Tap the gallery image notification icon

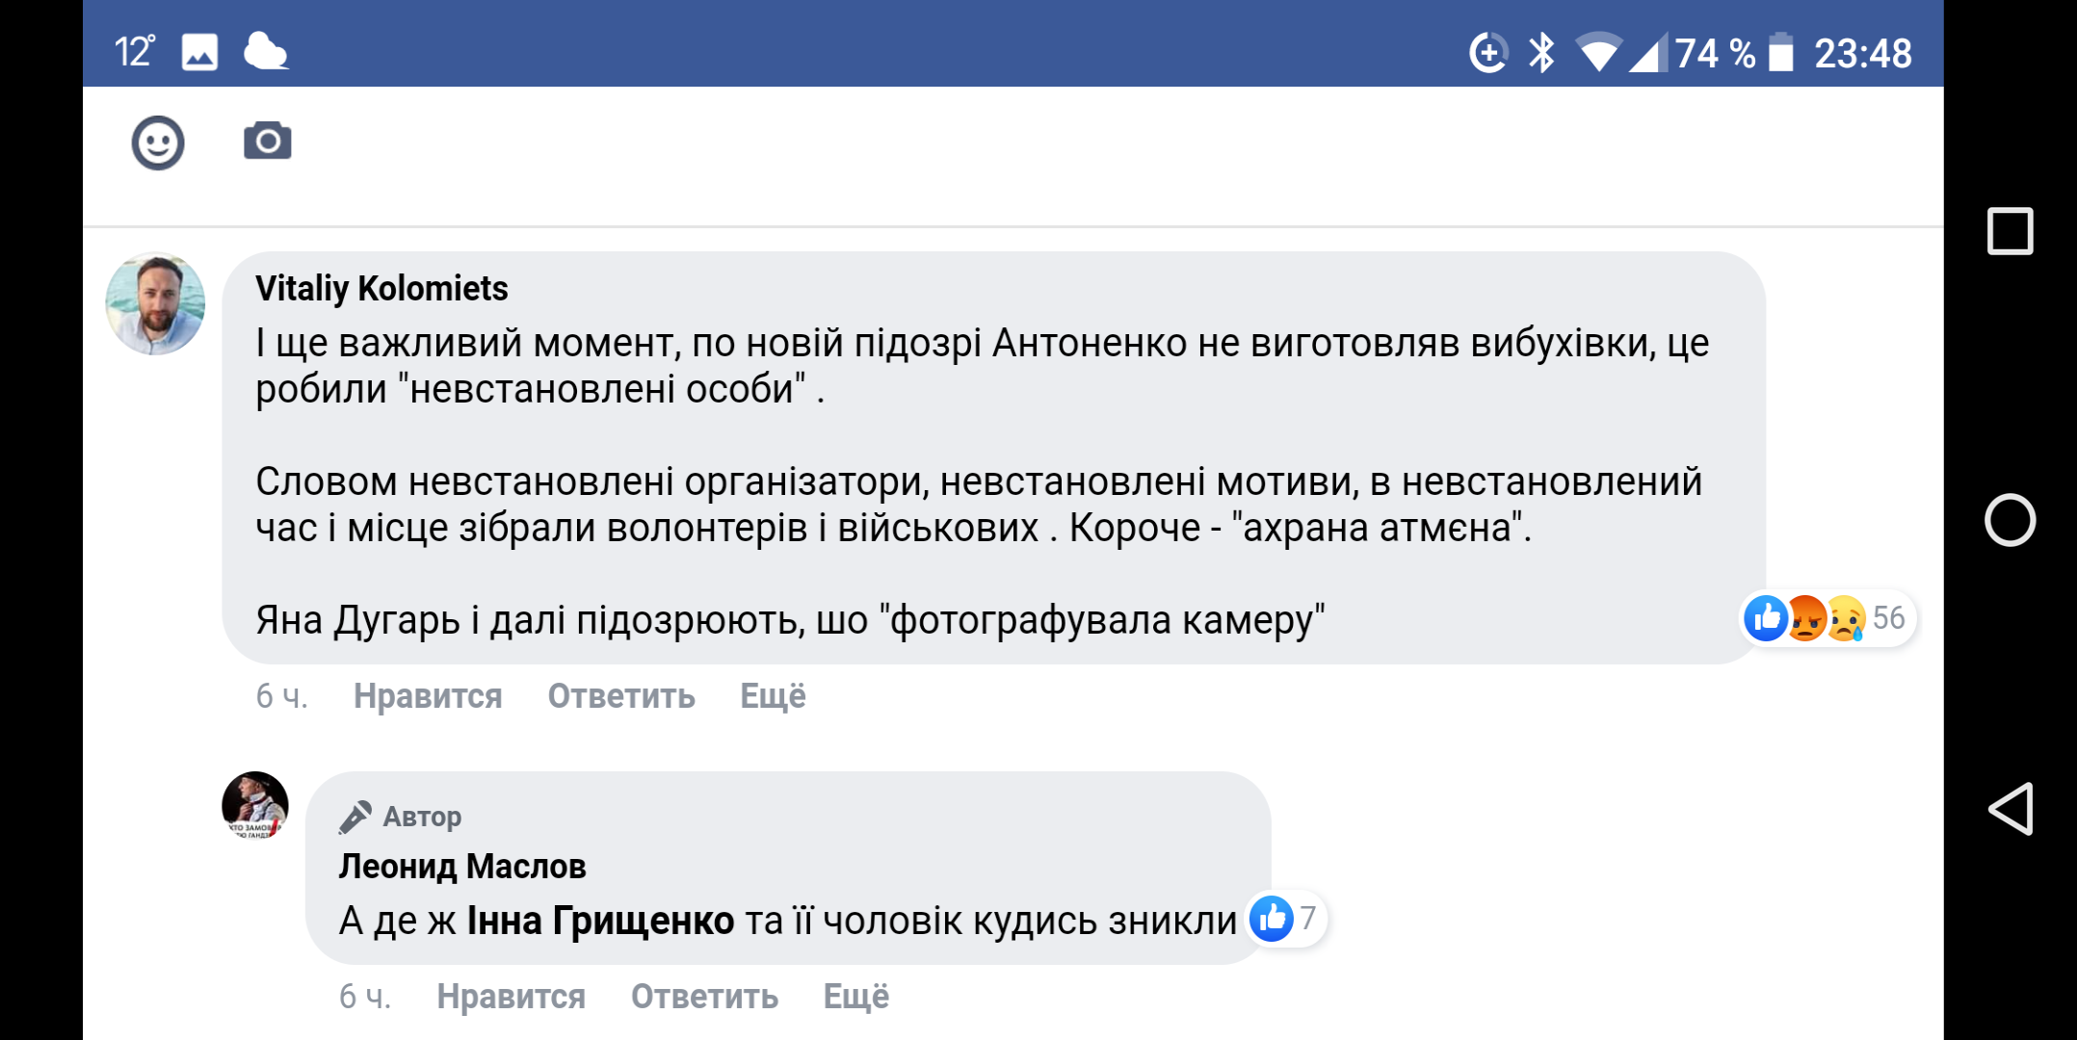(x=199, y=52)
